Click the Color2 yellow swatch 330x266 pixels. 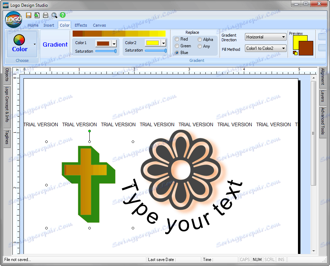(153, 43)
